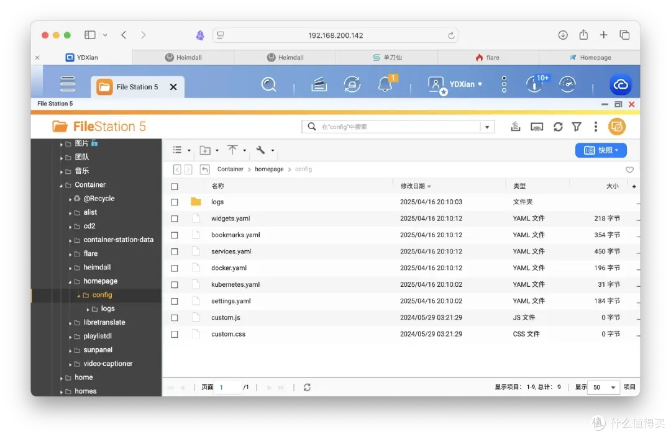671x437 pixels.
Task: Click the Safari sidebar toggle icon
Action: pyautogui.click(x=90, y=35)
